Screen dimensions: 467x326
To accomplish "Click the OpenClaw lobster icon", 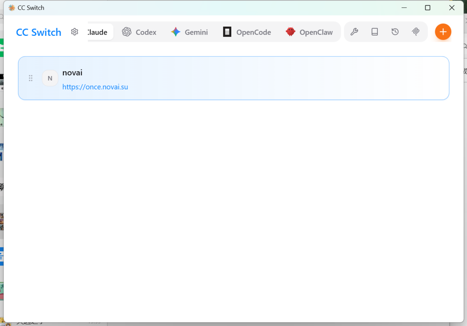I will [x=290, y=32].
